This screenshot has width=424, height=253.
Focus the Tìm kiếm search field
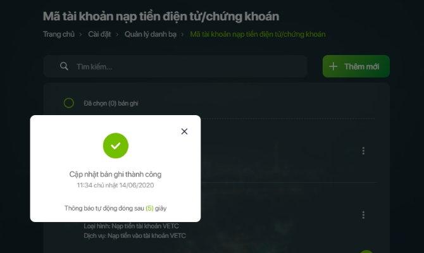point(175,66)
